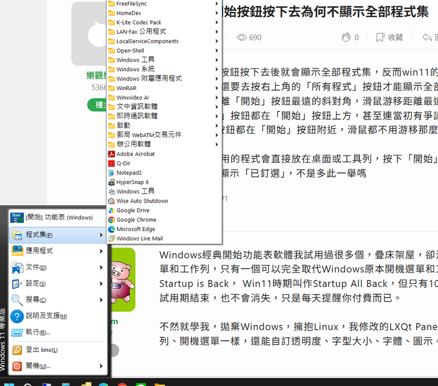Viewport: 438px width, 386px height.
Task: Open Adobe Acrobat from programs list
Action: pos(164,154)
